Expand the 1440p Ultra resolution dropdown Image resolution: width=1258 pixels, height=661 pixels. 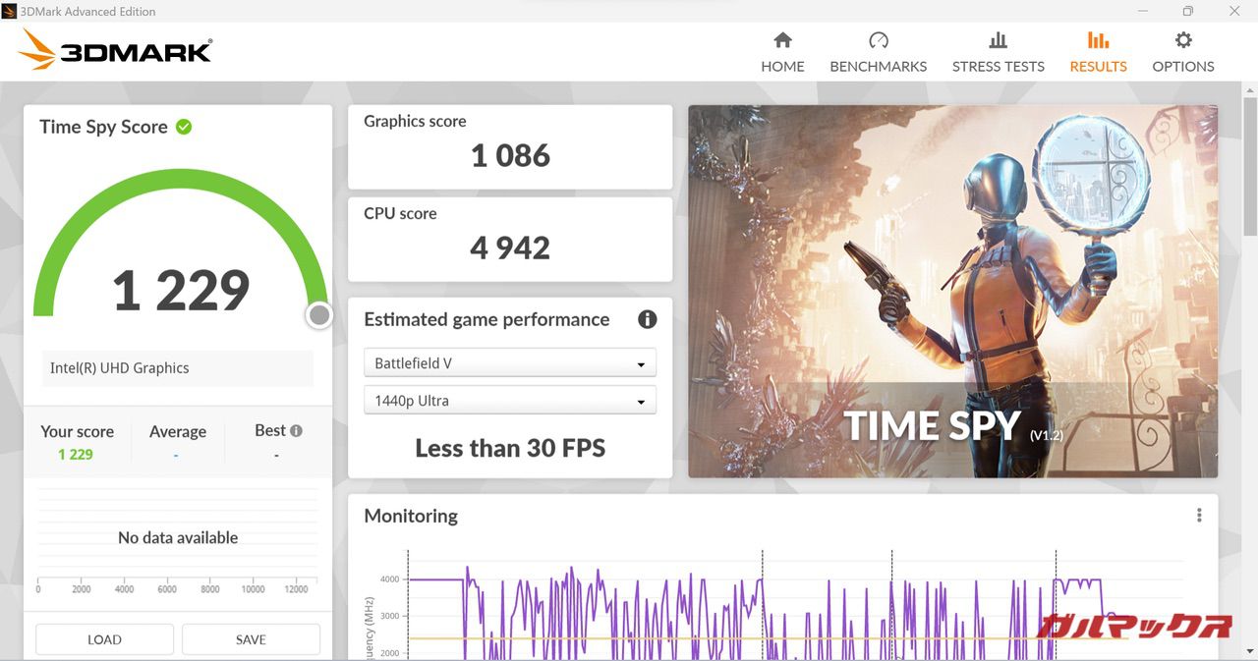point(509,401)
